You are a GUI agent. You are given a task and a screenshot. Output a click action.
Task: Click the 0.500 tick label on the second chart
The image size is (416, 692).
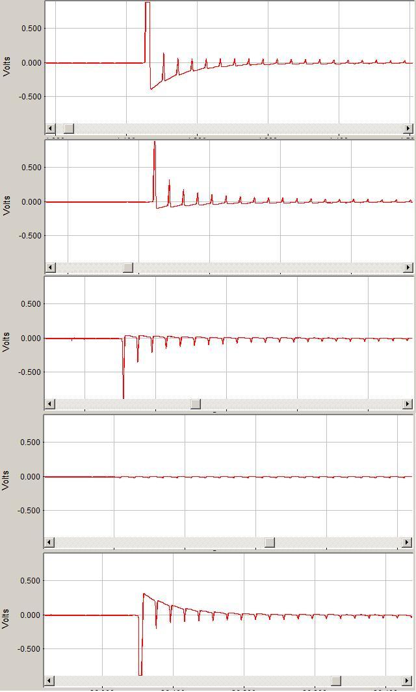[x=32, y=168]
